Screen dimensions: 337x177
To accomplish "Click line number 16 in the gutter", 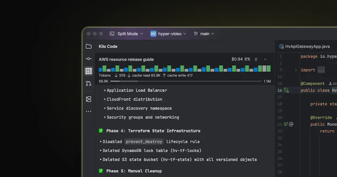I will click(x=280, y=90).
